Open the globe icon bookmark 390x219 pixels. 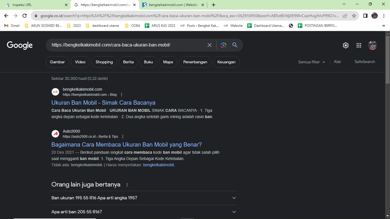[291, 26]
